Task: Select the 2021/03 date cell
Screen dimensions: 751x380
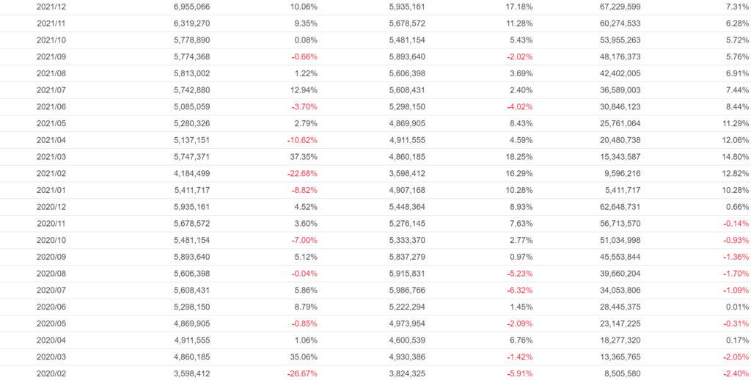Action: coord(51,157)
